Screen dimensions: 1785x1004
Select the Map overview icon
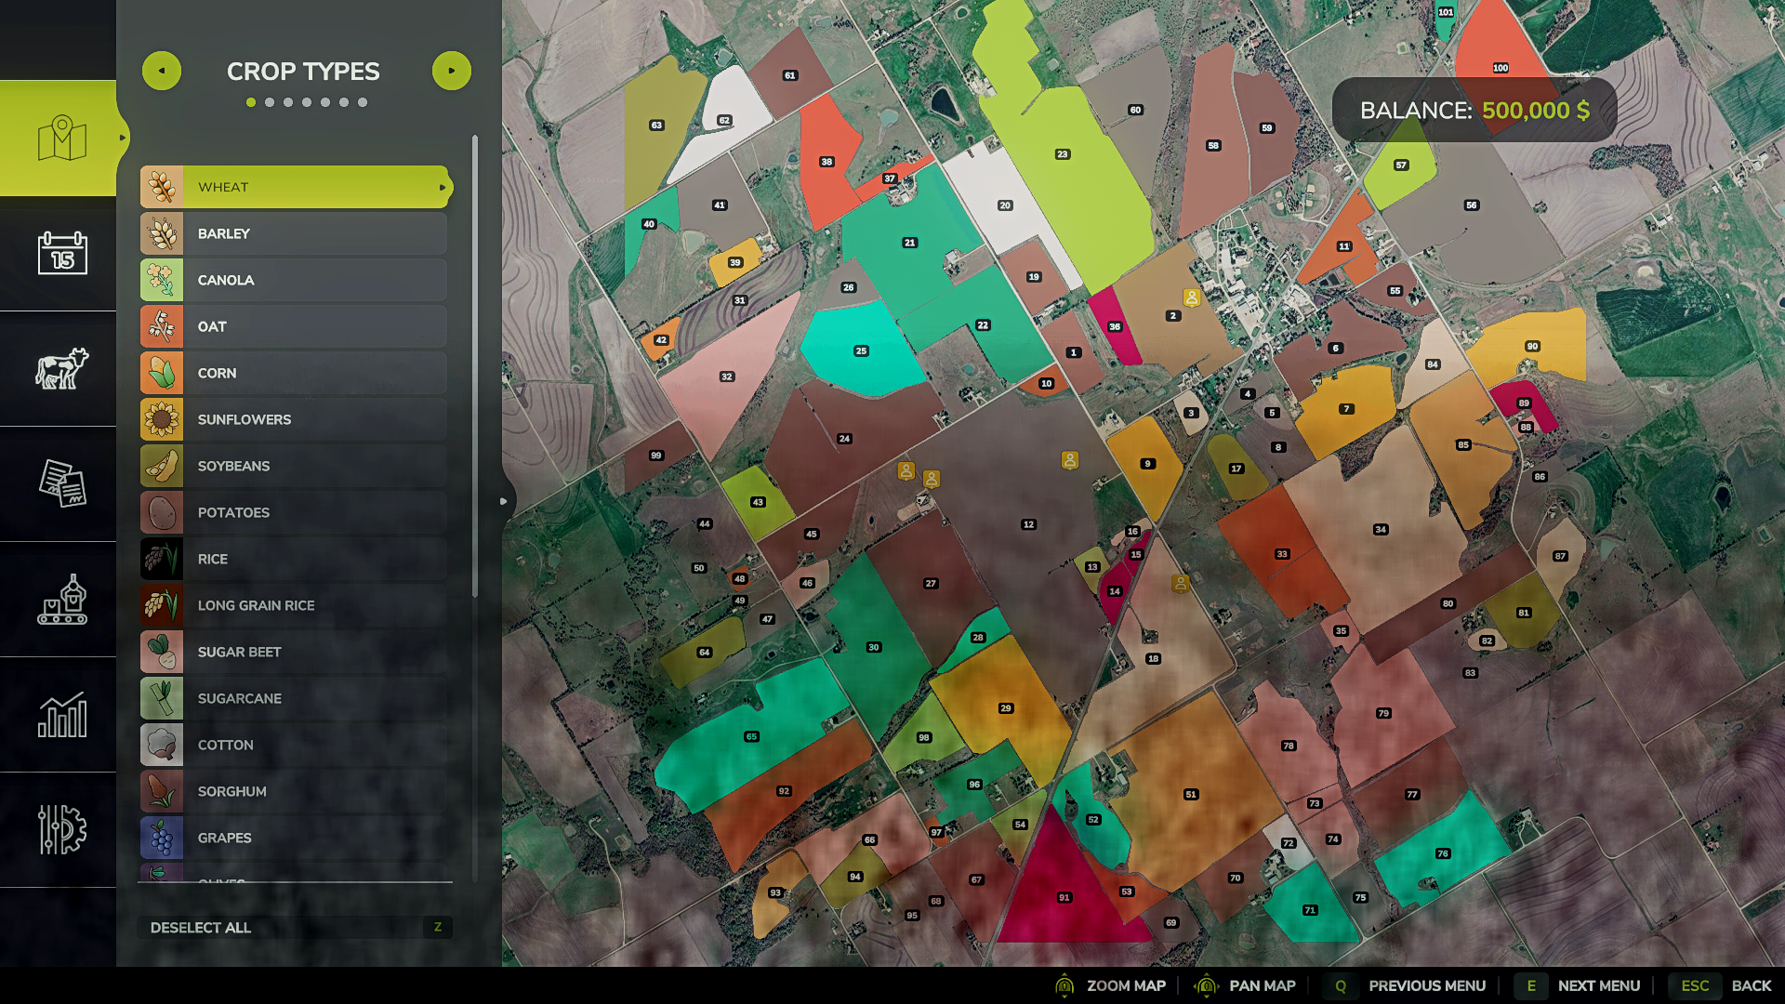[x=62, y=138]
